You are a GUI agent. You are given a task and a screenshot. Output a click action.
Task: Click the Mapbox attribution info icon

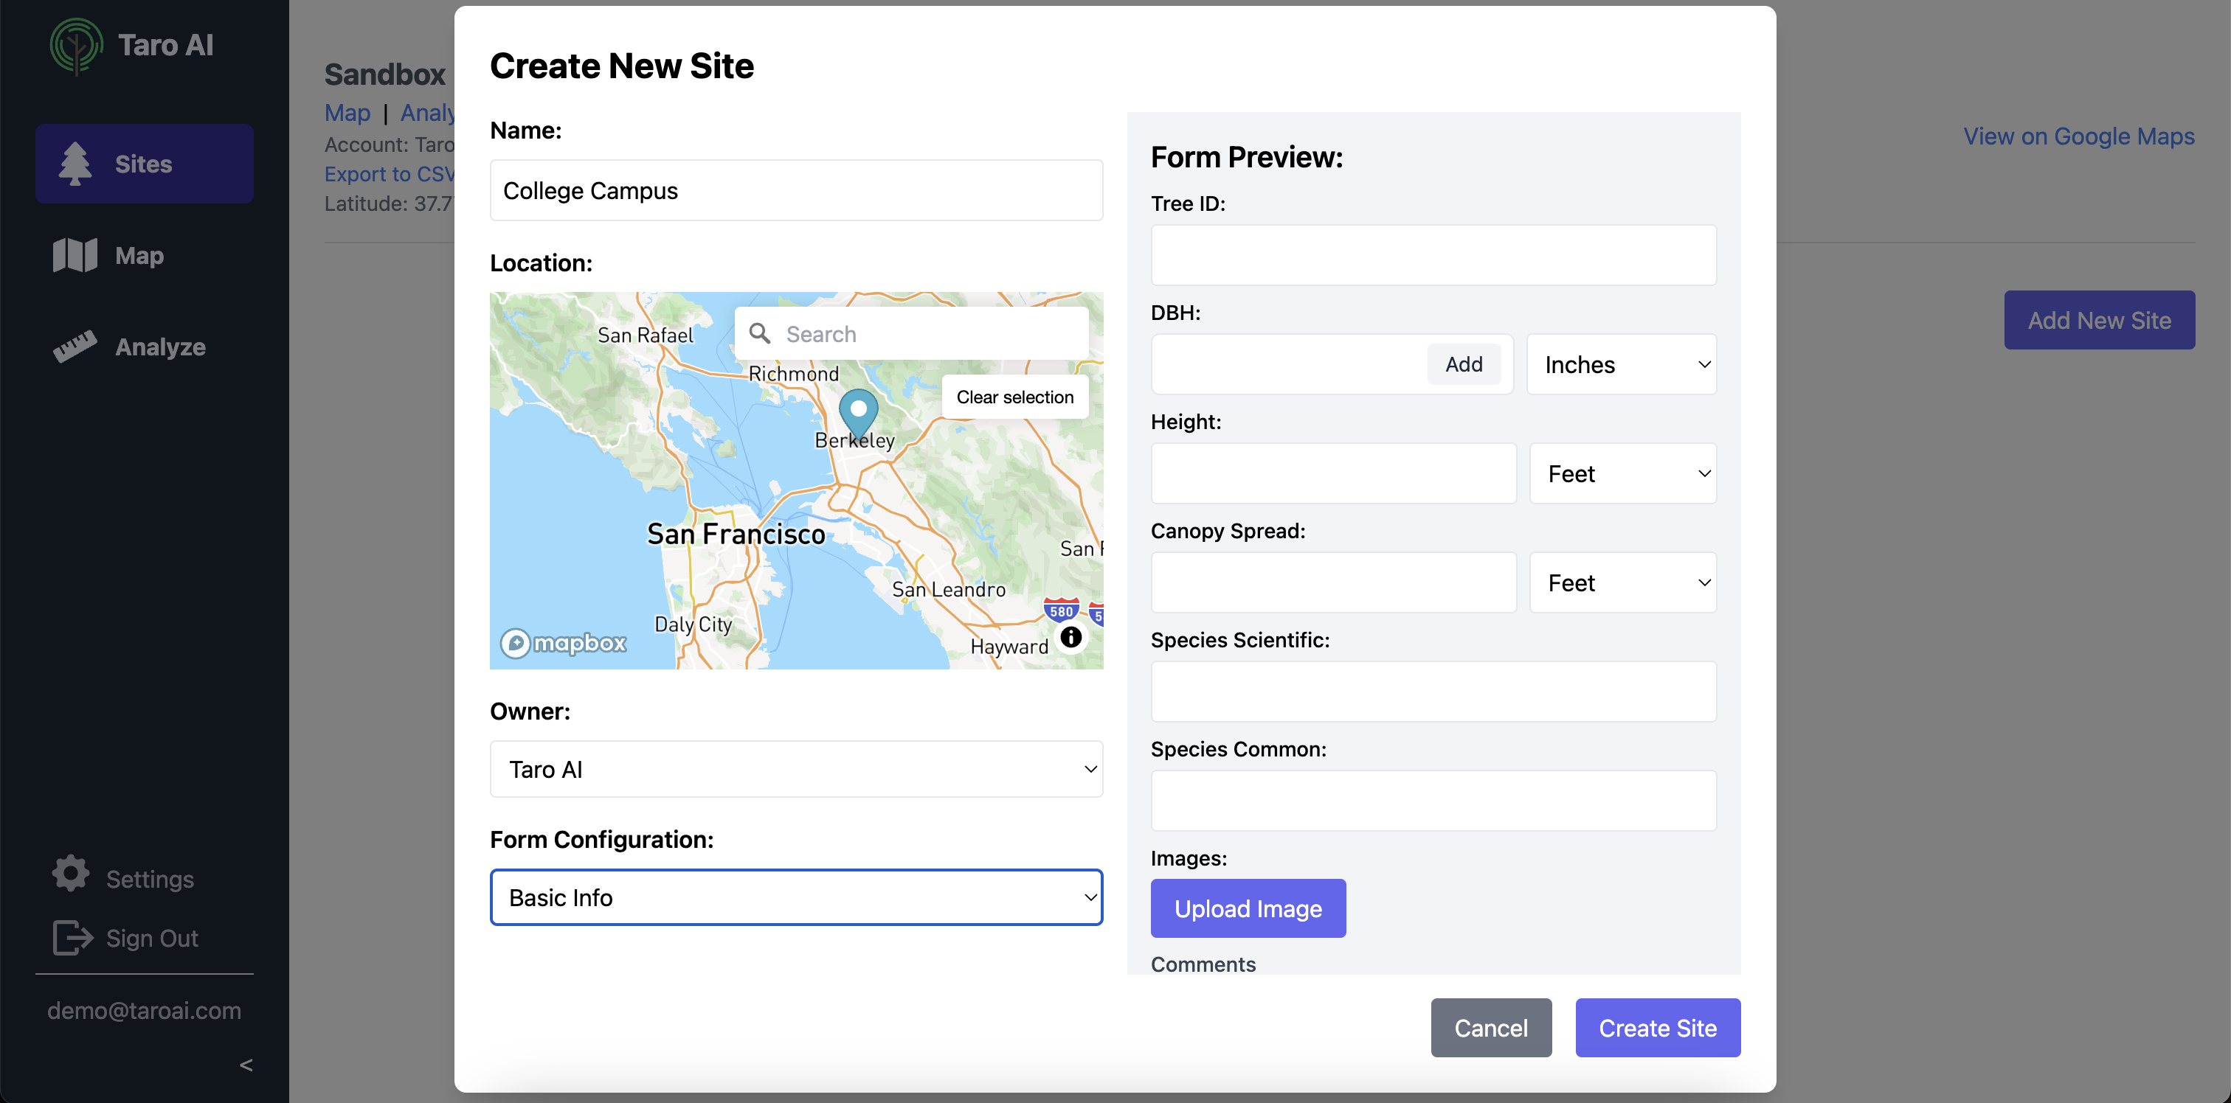click(x=1070, y=637)
